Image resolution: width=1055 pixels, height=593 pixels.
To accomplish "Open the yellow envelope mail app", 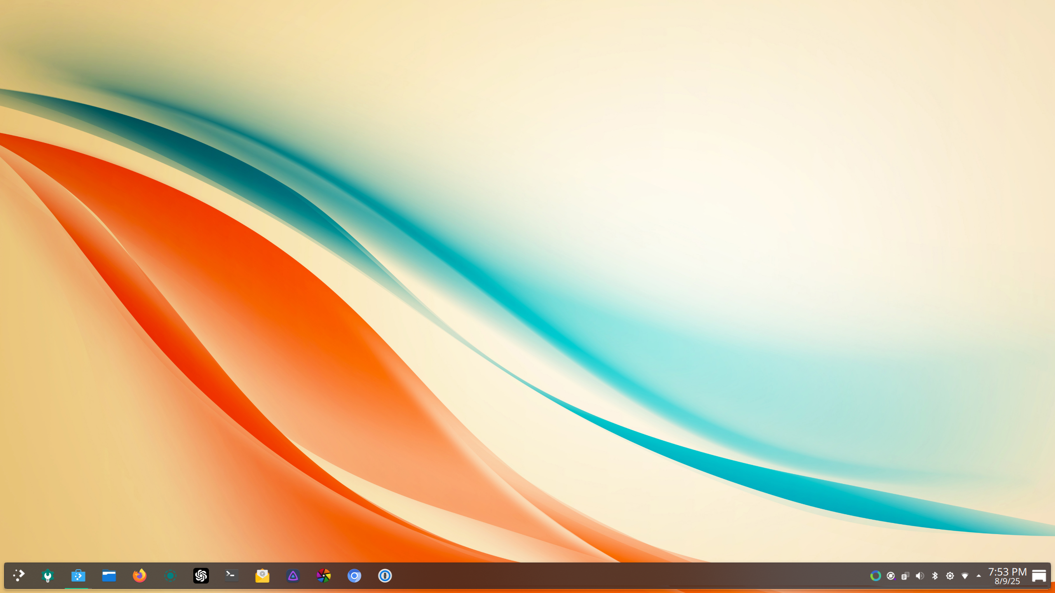I will coord(262,575).
